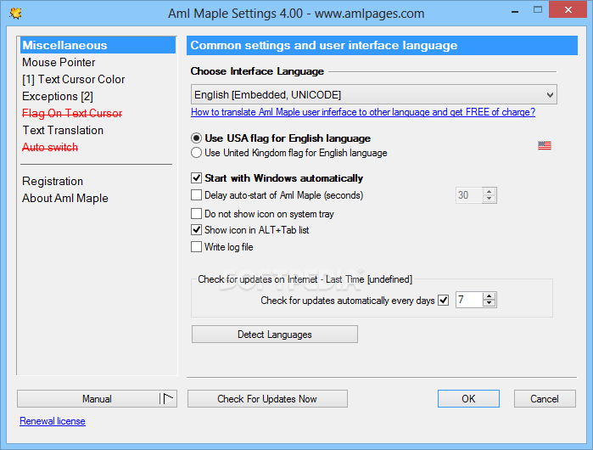
Task: Select the Miscellaneous settings page
Action: [x=98, y=45]
